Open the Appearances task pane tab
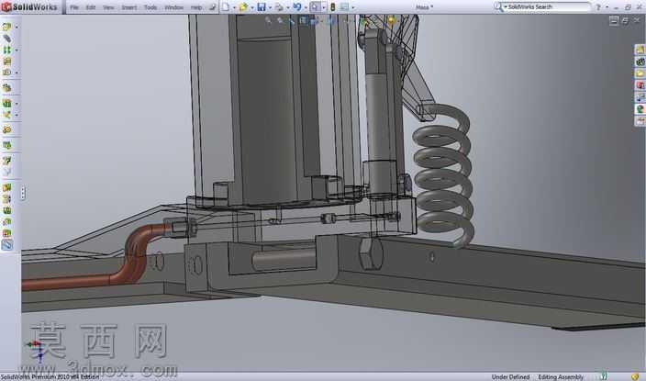The image size is (646, 381). tap(640, 109)
